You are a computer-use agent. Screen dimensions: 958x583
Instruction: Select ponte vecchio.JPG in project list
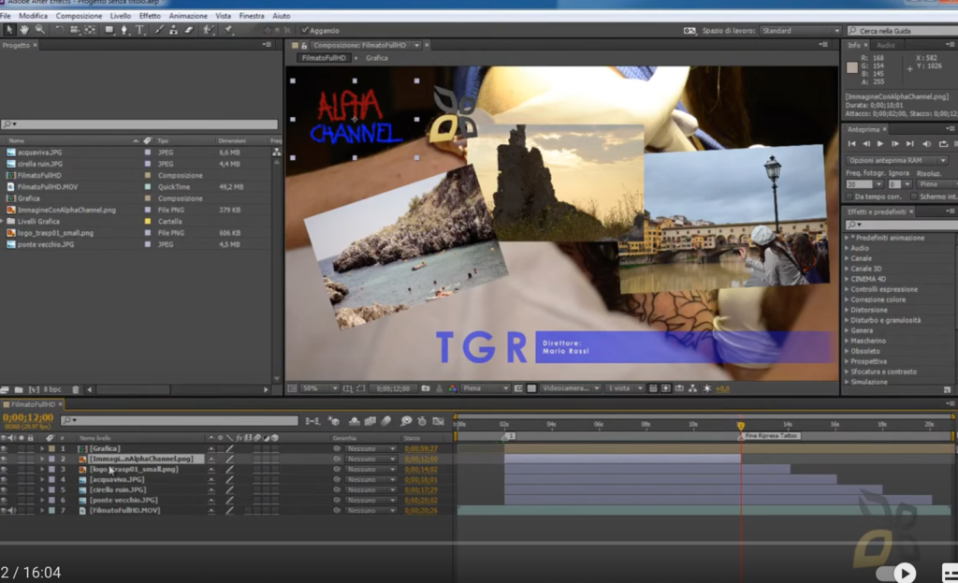pyautogui.click(x=46, y=244)
